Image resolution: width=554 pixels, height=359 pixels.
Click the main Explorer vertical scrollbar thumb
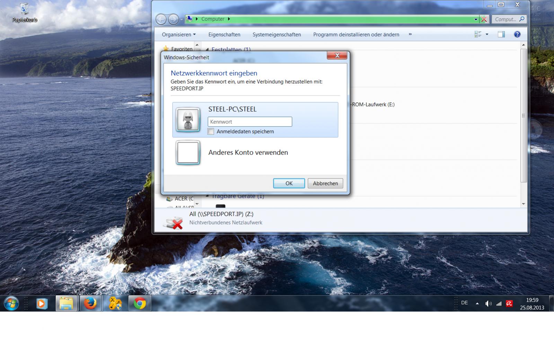coord(524,115)
